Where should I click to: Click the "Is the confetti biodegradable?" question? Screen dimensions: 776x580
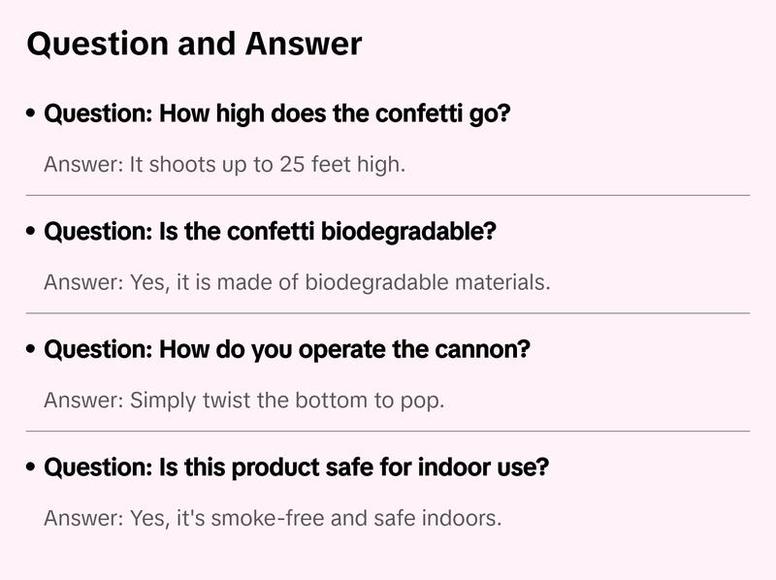coord(271,232)
